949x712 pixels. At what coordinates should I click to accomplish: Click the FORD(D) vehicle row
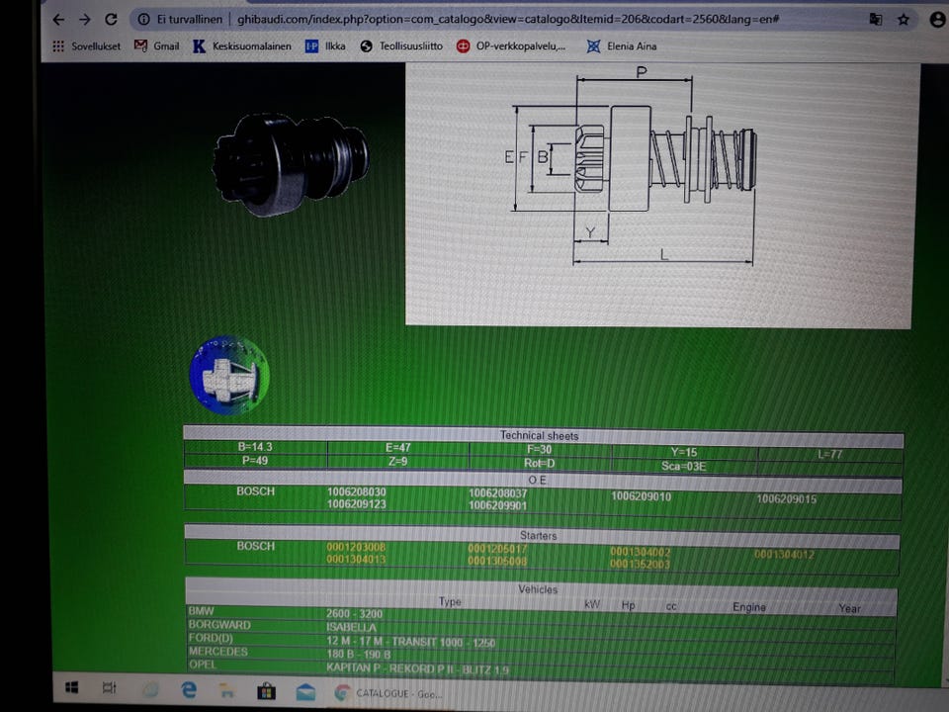[x=541, y=641]
